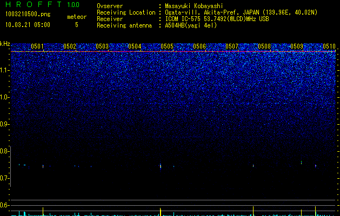Click the 0506 time marker
Viewport: 340px width, 216px height.
click(199, 46)
